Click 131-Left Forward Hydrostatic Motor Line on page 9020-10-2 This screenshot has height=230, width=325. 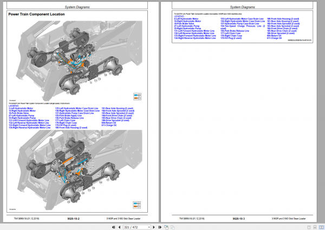(29, 120)
